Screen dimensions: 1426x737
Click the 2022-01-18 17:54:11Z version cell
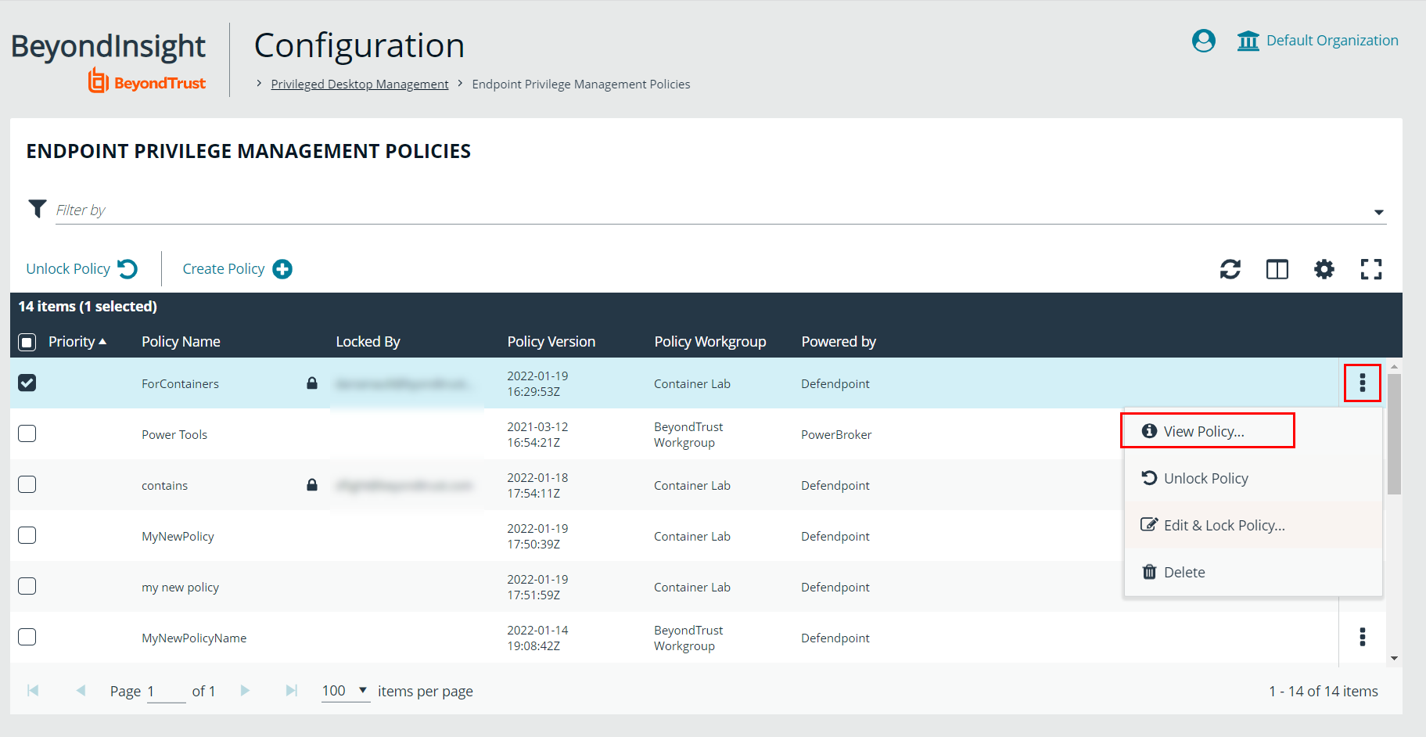click(x=537, y=485)
